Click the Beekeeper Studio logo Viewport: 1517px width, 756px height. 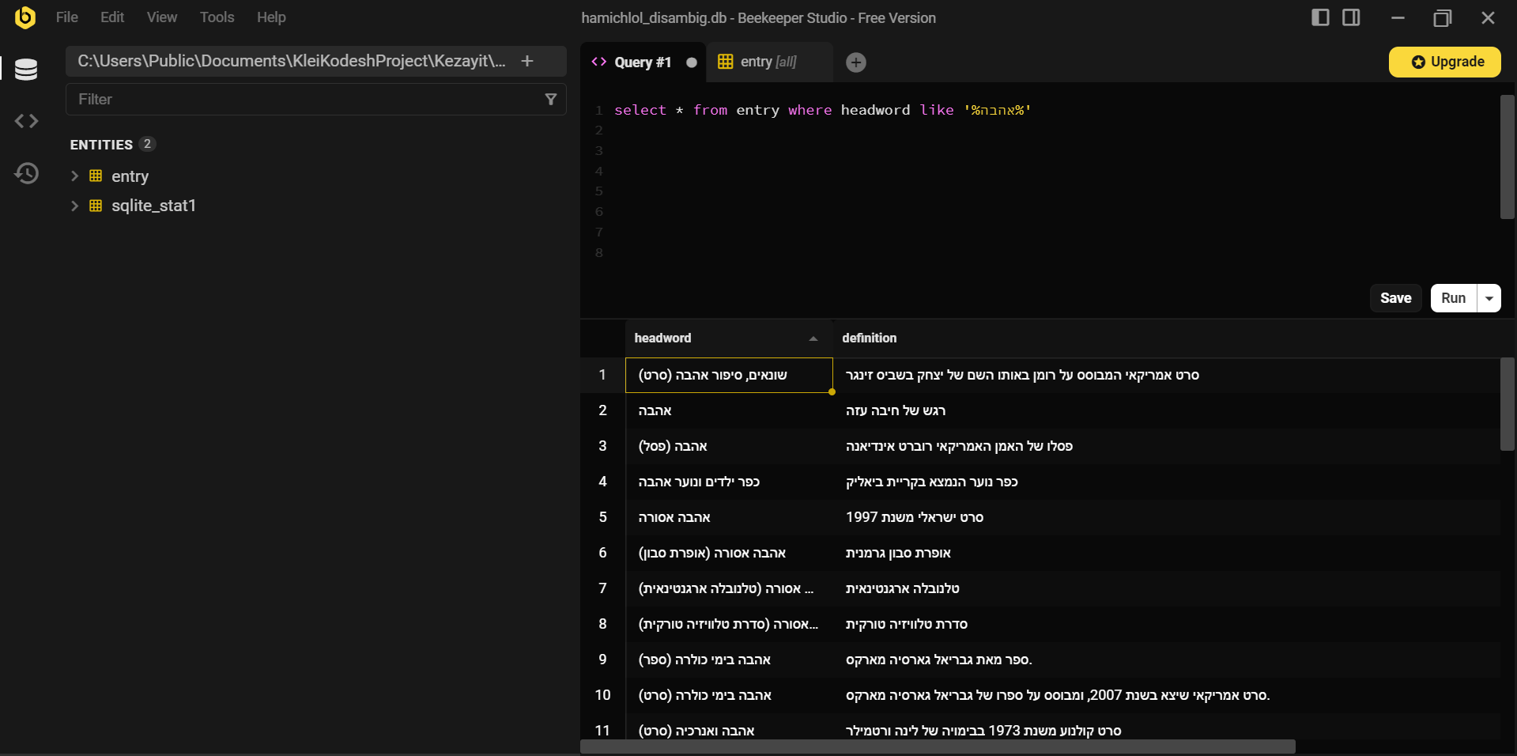(x=25, y=17)
